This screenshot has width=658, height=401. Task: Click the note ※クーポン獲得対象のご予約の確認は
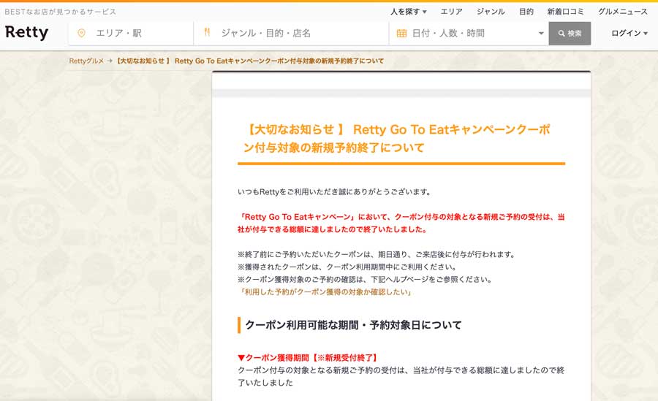coord(365,279)
